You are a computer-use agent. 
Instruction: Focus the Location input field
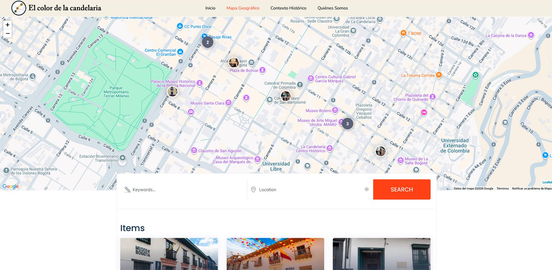[x=309, y=190]
